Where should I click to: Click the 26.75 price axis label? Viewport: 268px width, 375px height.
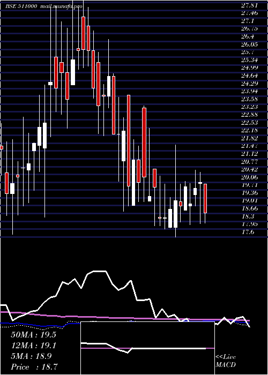pos(249,29)
